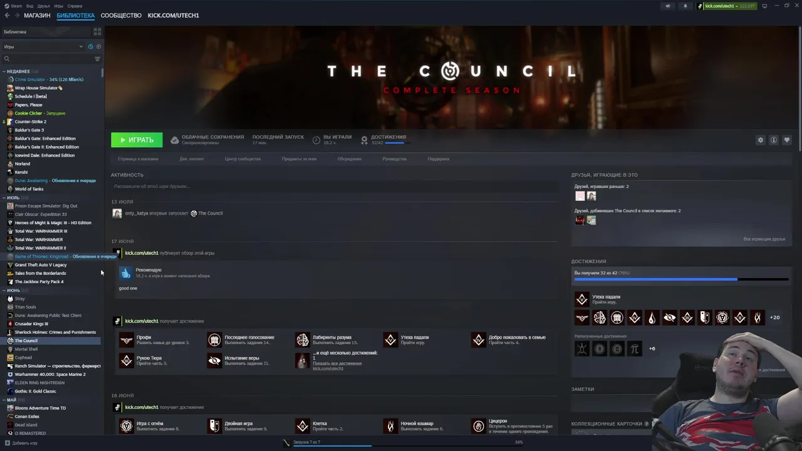Click the library search field
Image resolution: width=802 pixels, height=451 pixels.
coord(47,59)
